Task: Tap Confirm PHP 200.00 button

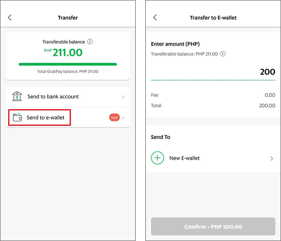Action: tap(213, 226)
